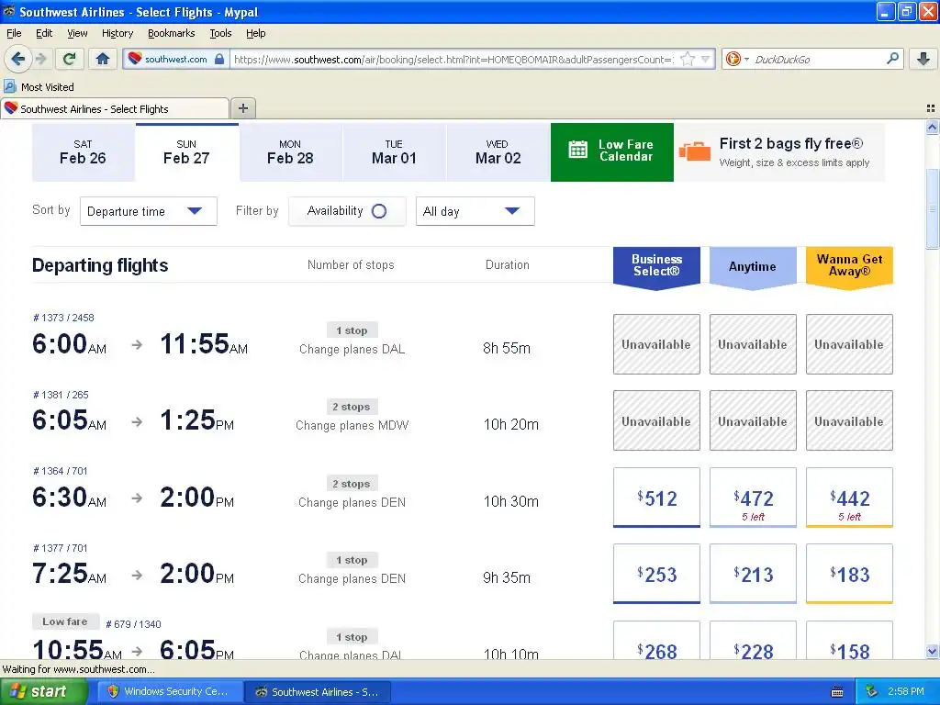Click the Wanna Get Away column header

pyautogui.click(x=849, y=267)
